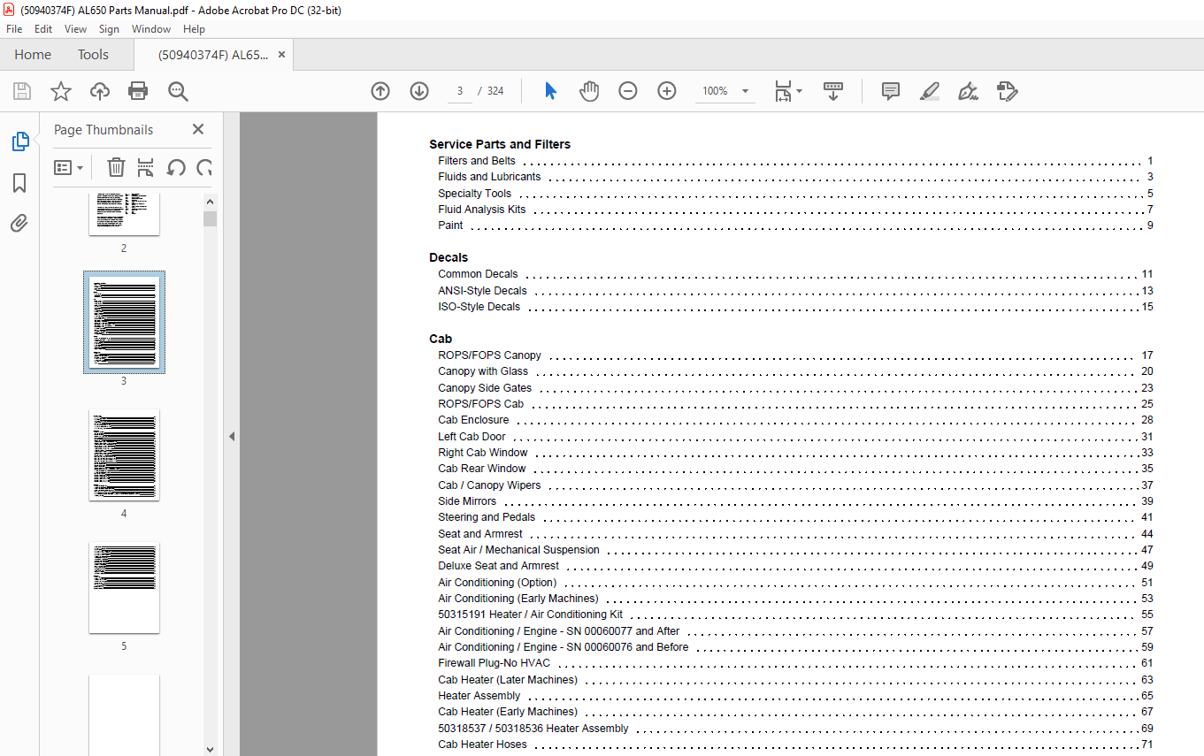Viewport: 1204px width, 756px height.
Task: Open thumbnails options dropdown
Action: click(68, 167)
